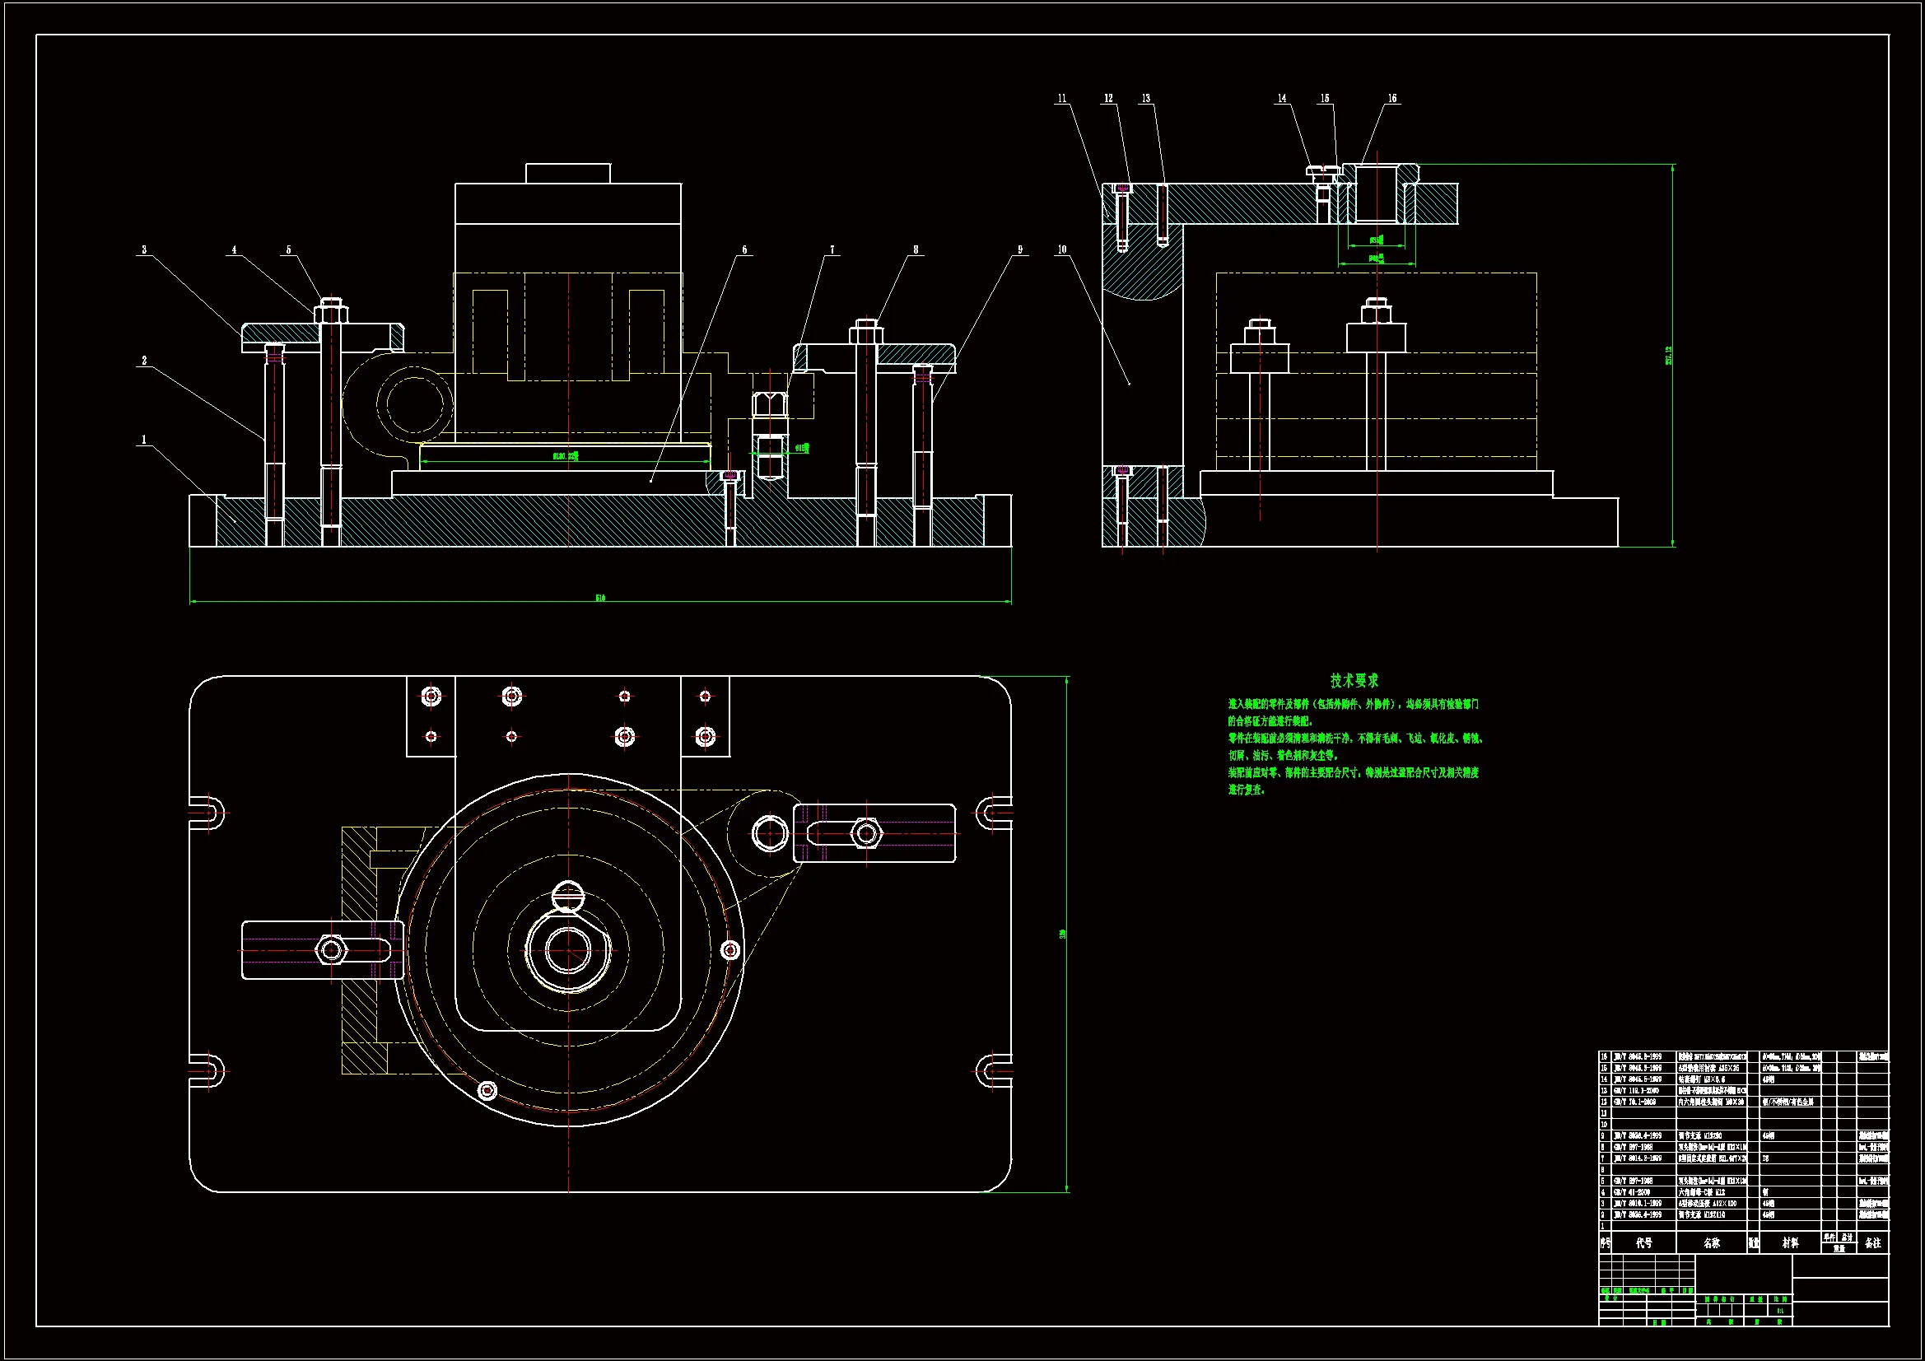Click the 名称 column header in parts list
The height and width of the screenshot is (1361, 1925).
[x=1711, y=1242]
